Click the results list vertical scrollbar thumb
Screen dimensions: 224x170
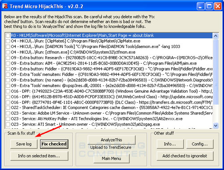[215, 72]
